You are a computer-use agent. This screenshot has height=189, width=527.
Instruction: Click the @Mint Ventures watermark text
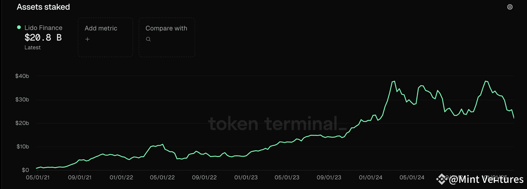486,180
